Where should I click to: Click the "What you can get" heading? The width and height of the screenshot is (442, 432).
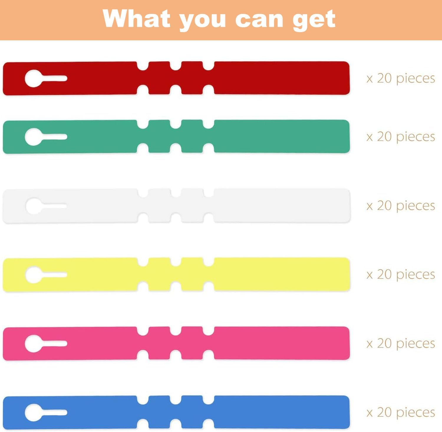click(219, 19)
